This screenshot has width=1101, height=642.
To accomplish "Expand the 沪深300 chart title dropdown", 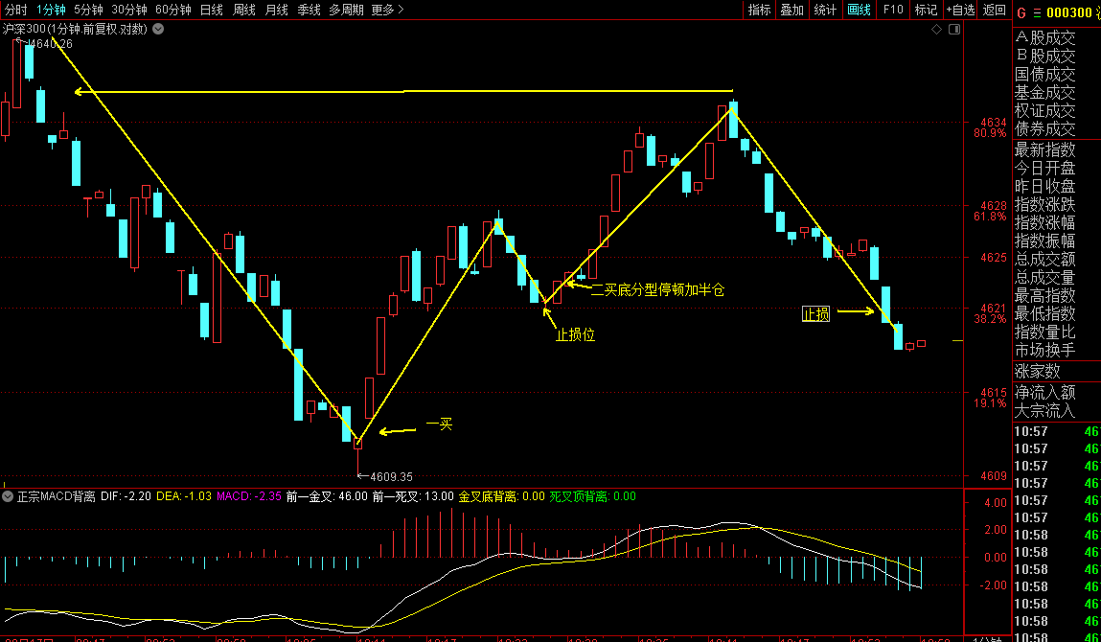I will pyautogui.click(x=158, y=29).
